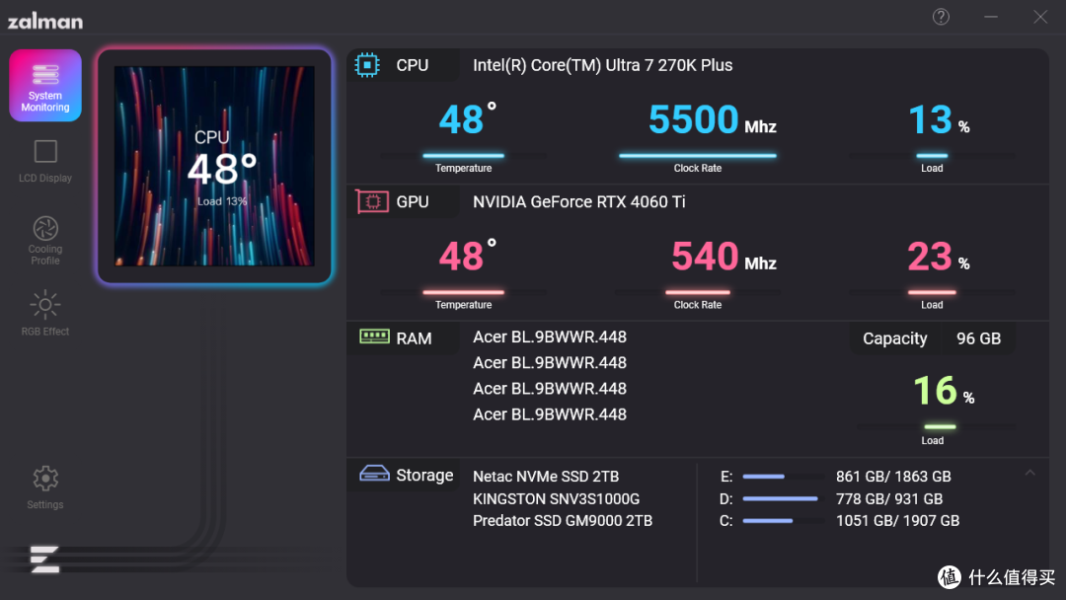Click the C: drive usage bar
This screenshot has height=600, width=1066.
[783, 521]
